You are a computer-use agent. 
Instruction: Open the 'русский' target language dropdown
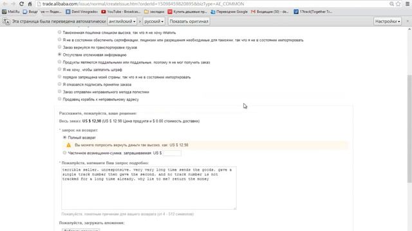(x=154, y=21)
